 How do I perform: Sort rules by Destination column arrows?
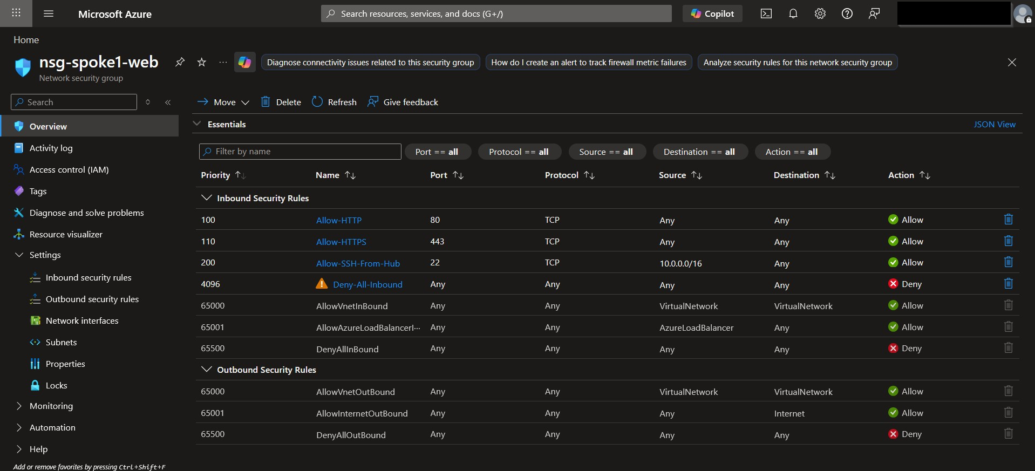[830, 175]
